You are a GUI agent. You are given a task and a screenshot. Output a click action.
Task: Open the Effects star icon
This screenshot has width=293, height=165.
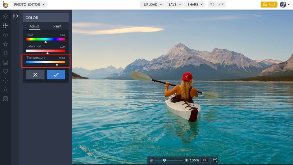pyautogui.click(x=5, y=44)
